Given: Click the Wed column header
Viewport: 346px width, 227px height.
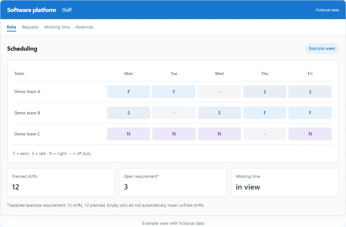Looking at the screenshot, I should 219,74.
